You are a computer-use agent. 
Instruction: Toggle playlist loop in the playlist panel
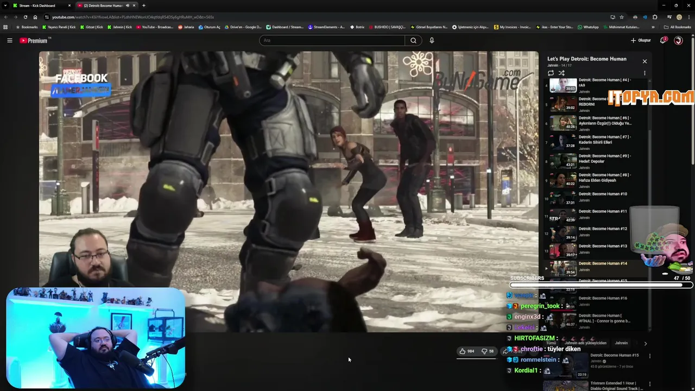coord(551,73)
